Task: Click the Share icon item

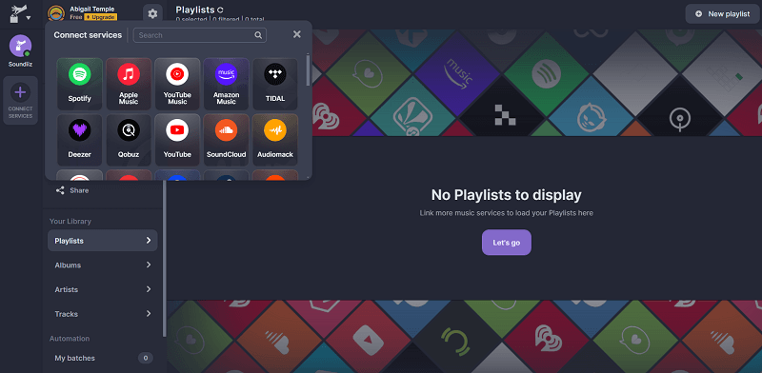Action: coord(60,190)
